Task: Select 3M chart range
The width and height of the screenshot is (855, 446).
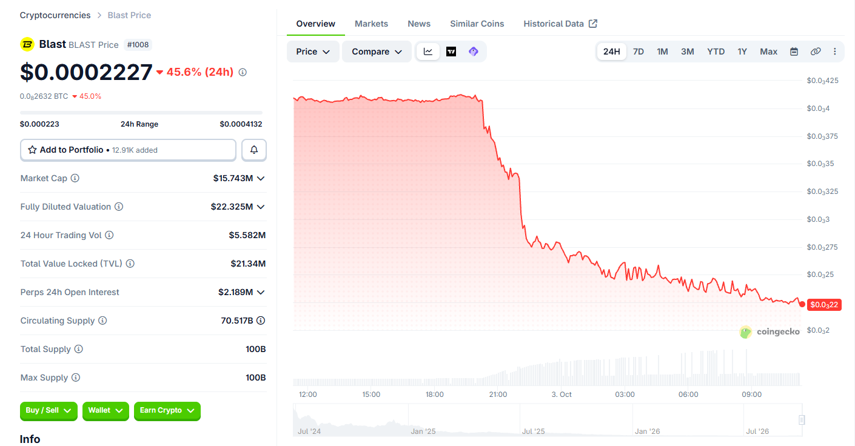Action: coord(687,52)
